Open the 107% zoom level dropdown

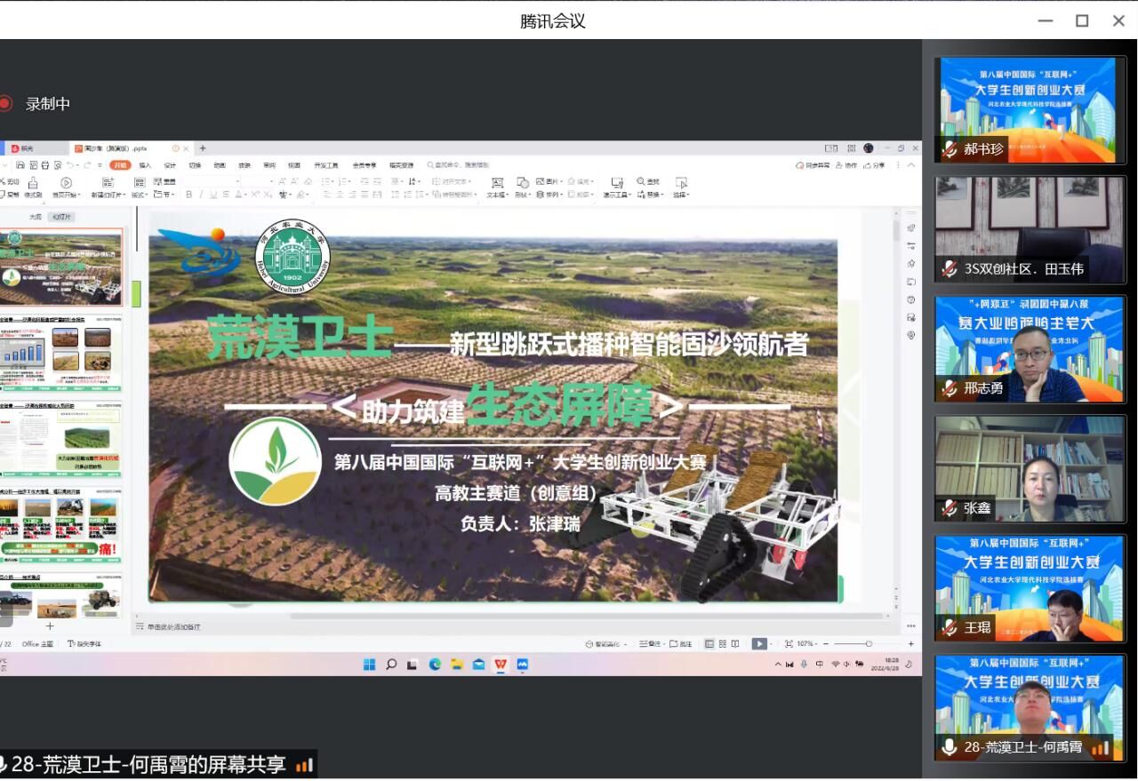point(807,644)
